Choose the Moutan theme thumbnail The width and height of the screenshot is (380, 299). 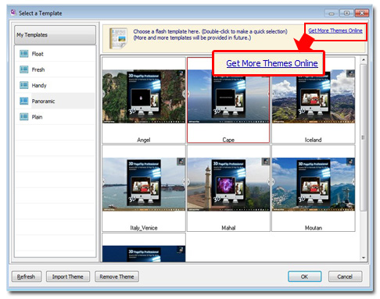[x=314, y=184]
